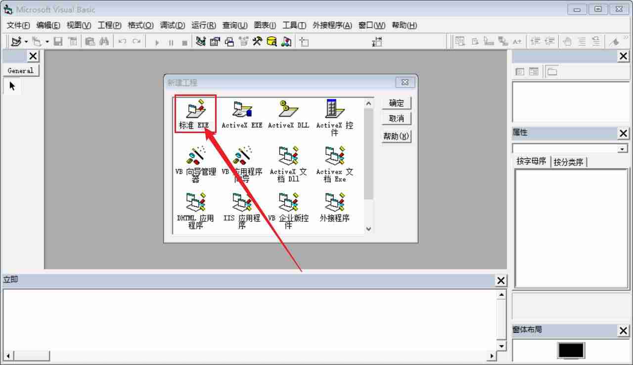The image size is (633, 365).
Task: Switch to the 按分类序 tab
Action: click(x=568, y=162)
